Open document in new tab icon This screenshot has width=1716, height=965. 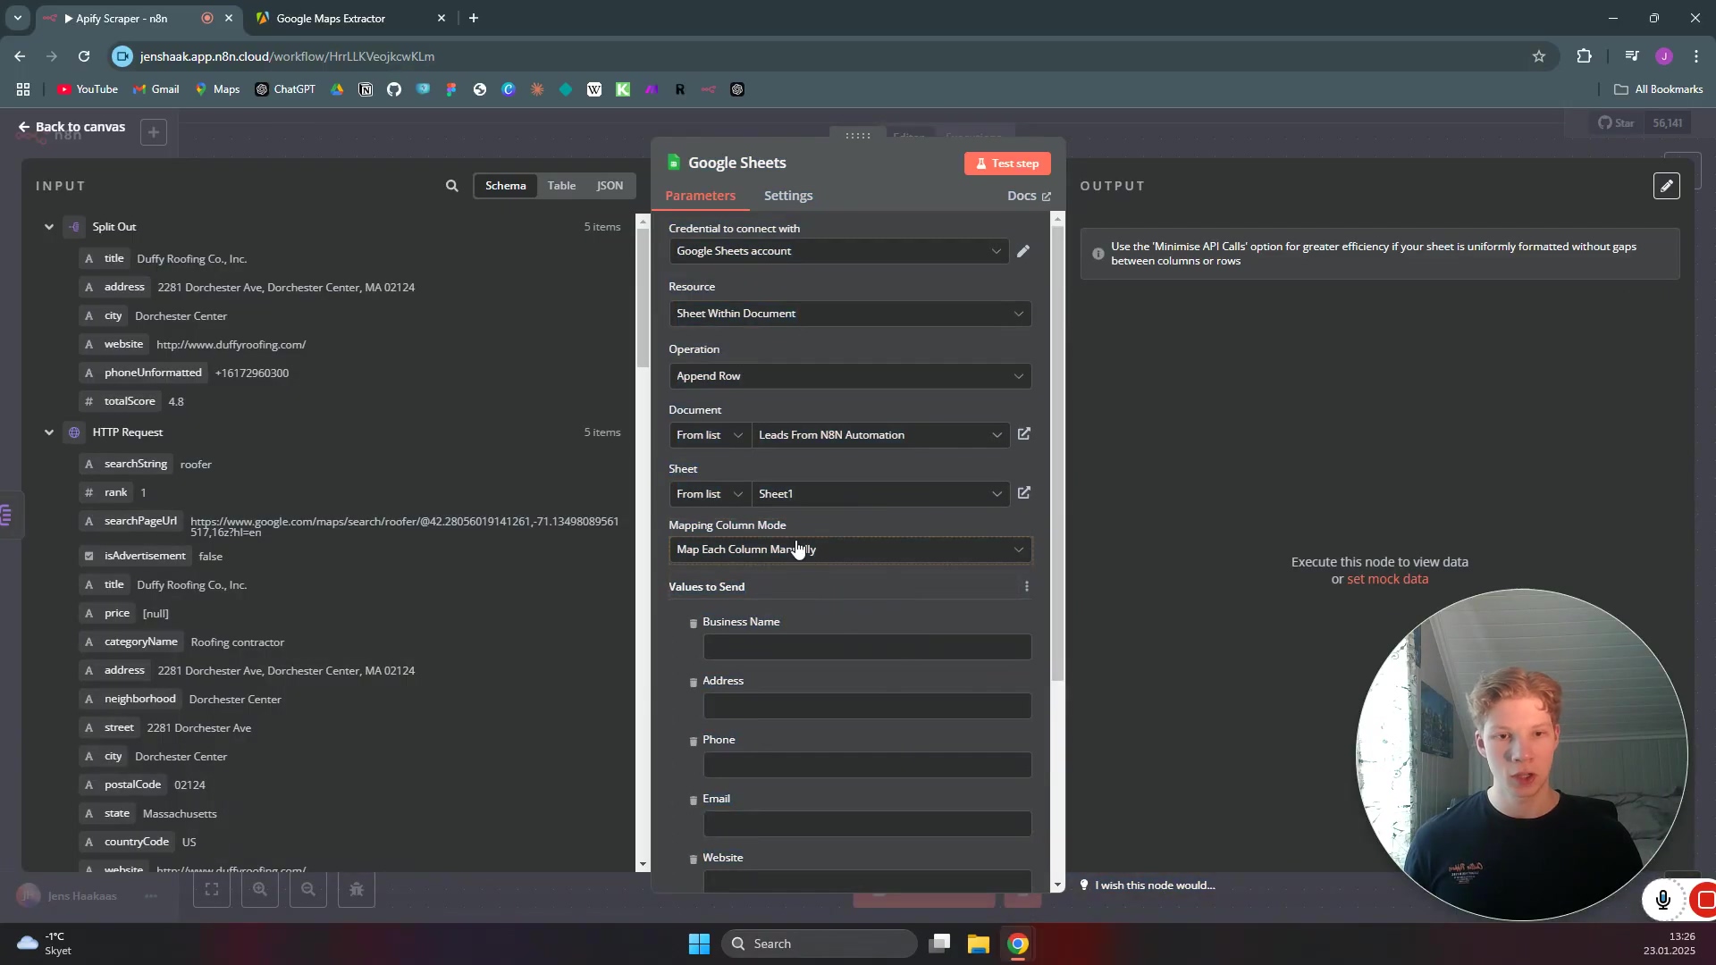[1024, 434]
